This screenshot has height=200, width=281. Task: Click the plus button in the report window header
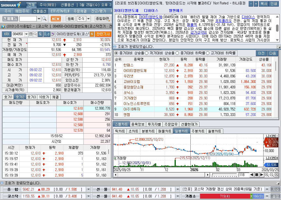tap(256, 3)
